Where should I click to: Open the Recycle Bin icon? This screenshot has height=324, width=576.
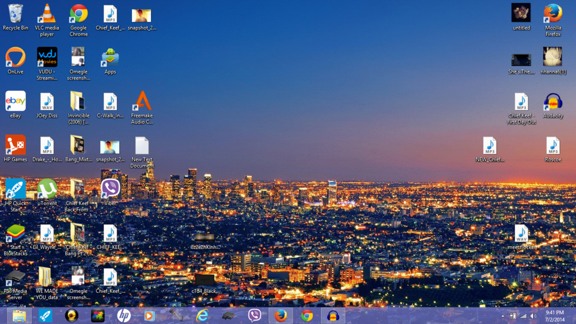click(x=16, y=17)
